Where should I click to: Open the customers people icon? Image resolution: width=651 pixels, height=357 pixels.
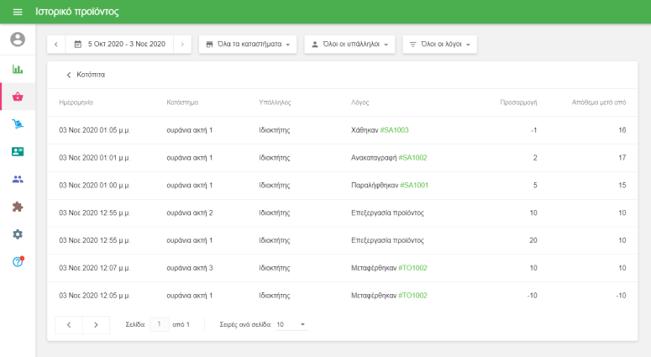(18, 179)
